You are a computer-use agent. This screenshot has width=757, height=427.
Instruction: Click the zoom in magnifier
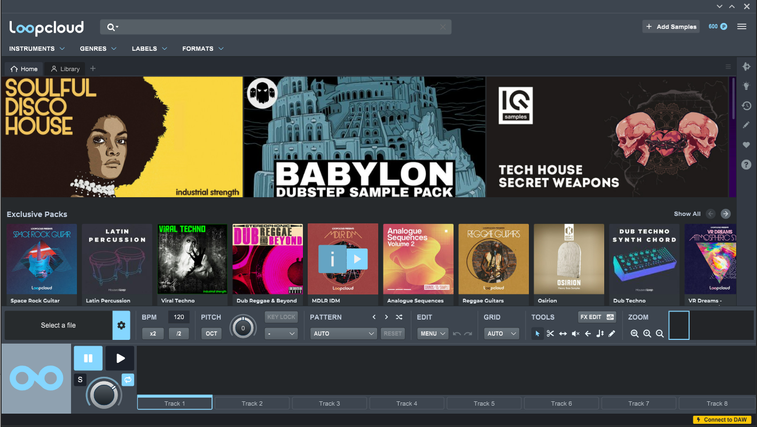[647, 333]
